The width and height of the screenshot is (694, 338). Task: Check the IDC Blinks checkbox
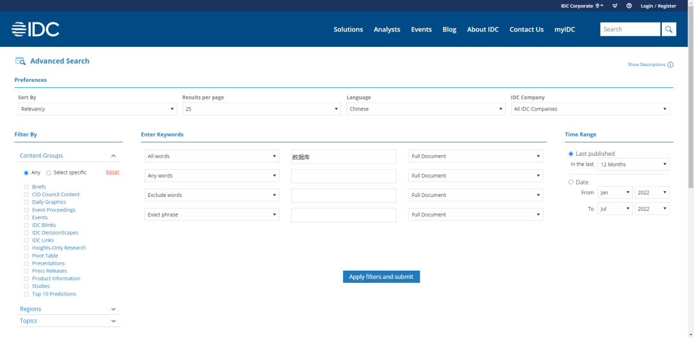pos(27,225)
